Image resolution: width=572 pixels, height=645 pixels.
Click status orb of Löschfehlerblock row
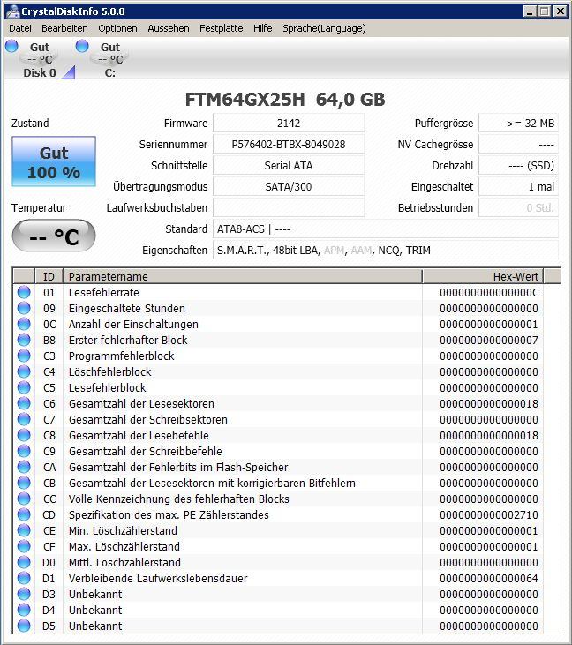[x=24, y=371]
